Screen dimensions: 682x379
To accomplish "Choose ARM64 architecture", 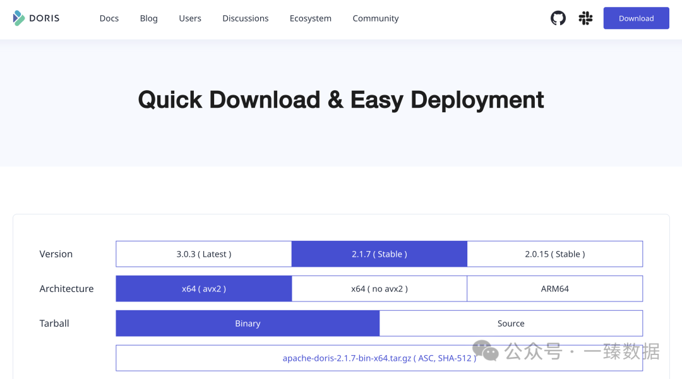I will point(555,289).
